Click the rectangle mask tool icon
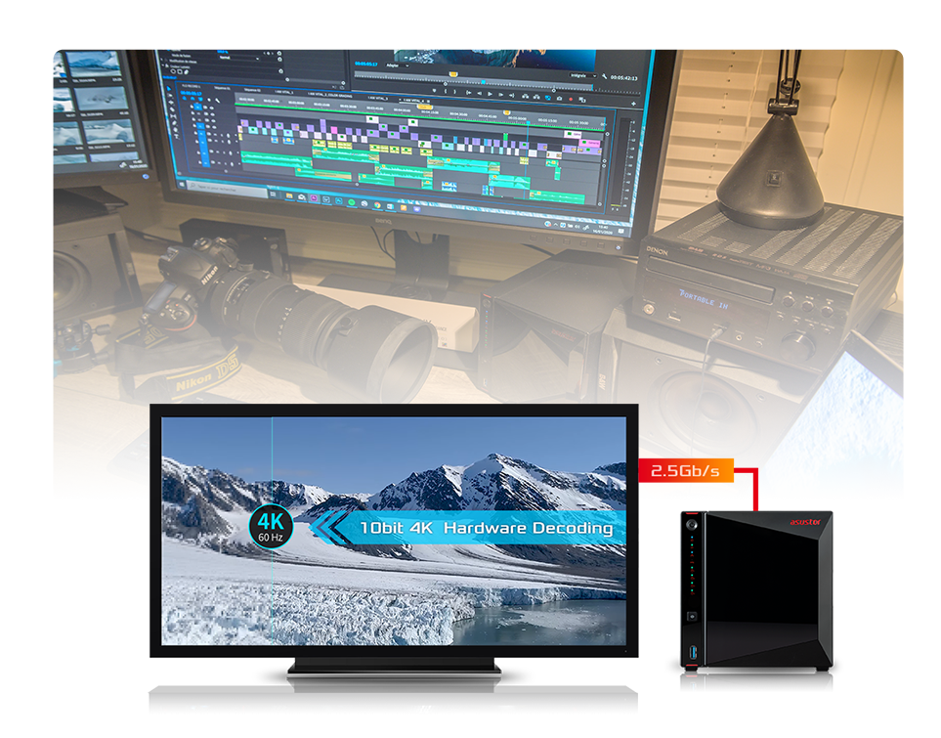 (x=180, y=72)
